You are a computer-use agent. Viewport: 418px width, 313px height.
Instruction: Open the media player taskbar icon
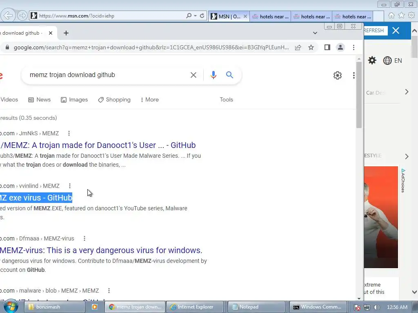(x=94, y=307)
